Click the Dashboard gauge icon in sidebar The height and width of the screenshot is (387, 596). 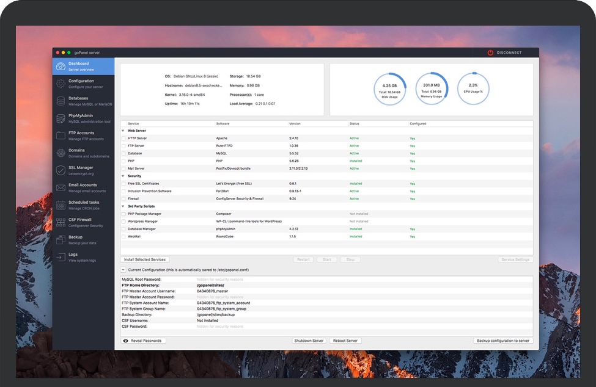[61, 67]
